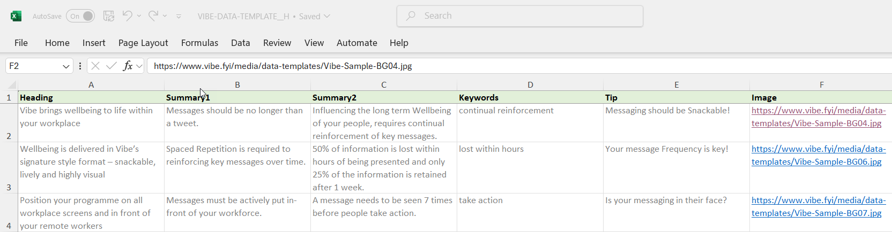The width and height of the screenshot is (892, 232).
Task: Open the Vibe-Sample-BG04.jpg hyperlink
Action: coord(819,117)
